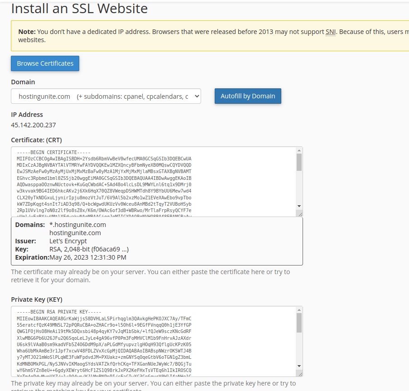Click inside the Certificate (CRT) text area

pos(154,181)
